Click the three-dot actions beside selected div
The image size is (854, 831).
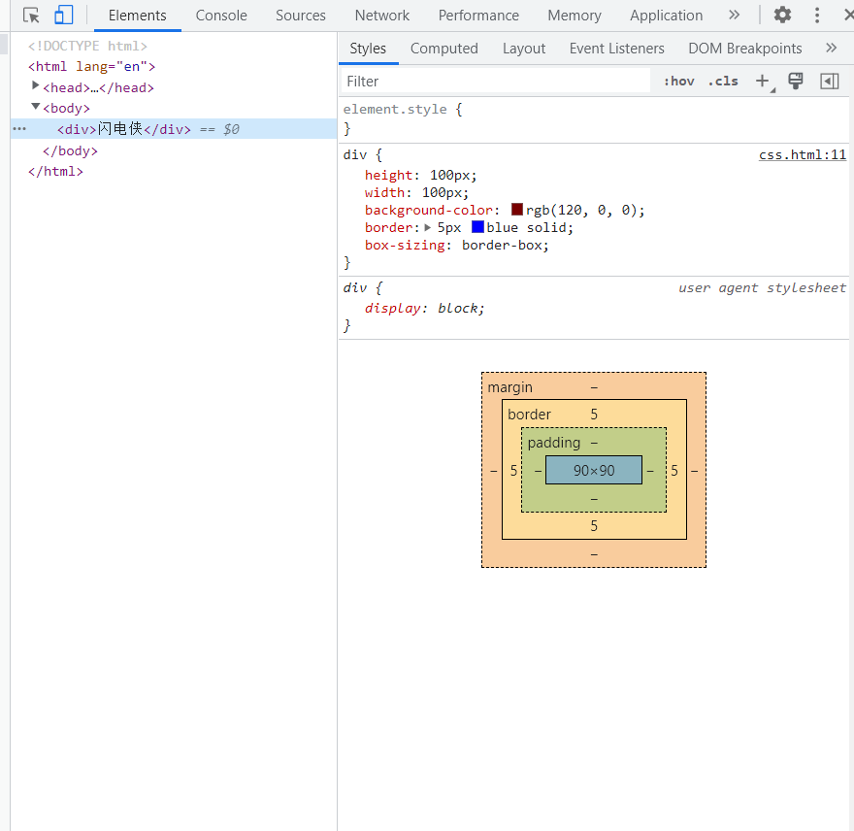click(19, 129)
